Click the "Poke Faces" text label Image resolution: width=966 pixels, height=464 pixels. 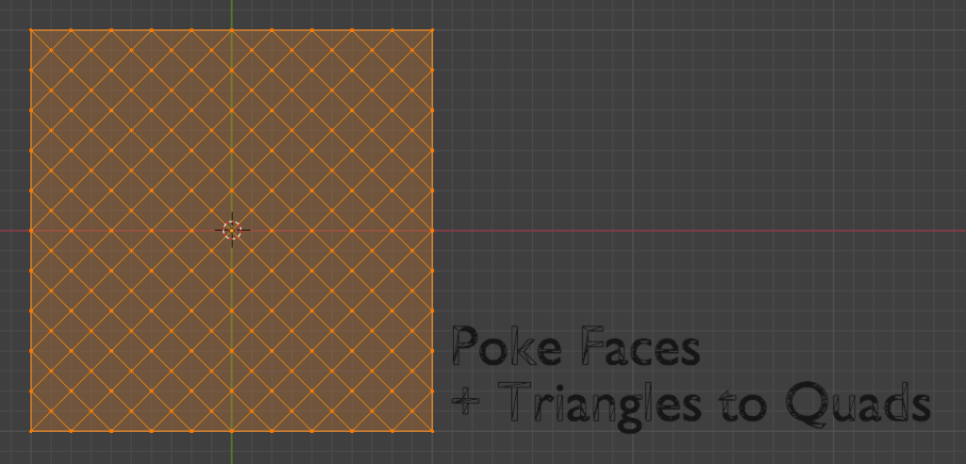click(x=575, y=348)
